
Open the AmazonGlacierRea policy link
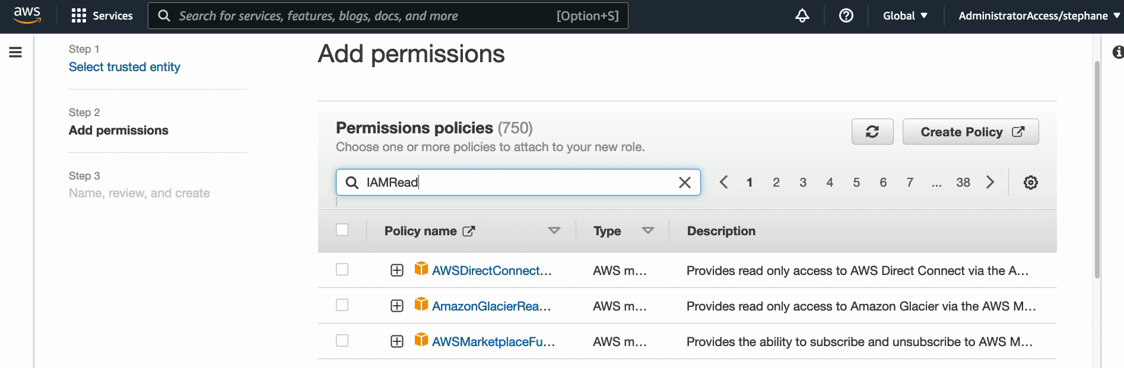(x=491, y=306)
